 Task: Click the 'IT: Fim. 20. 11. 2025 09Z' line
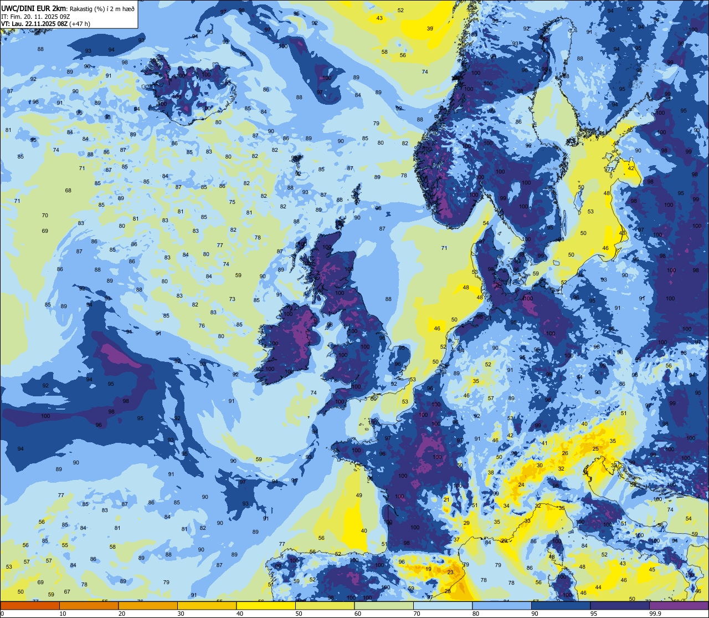click(x=35, y=16)
